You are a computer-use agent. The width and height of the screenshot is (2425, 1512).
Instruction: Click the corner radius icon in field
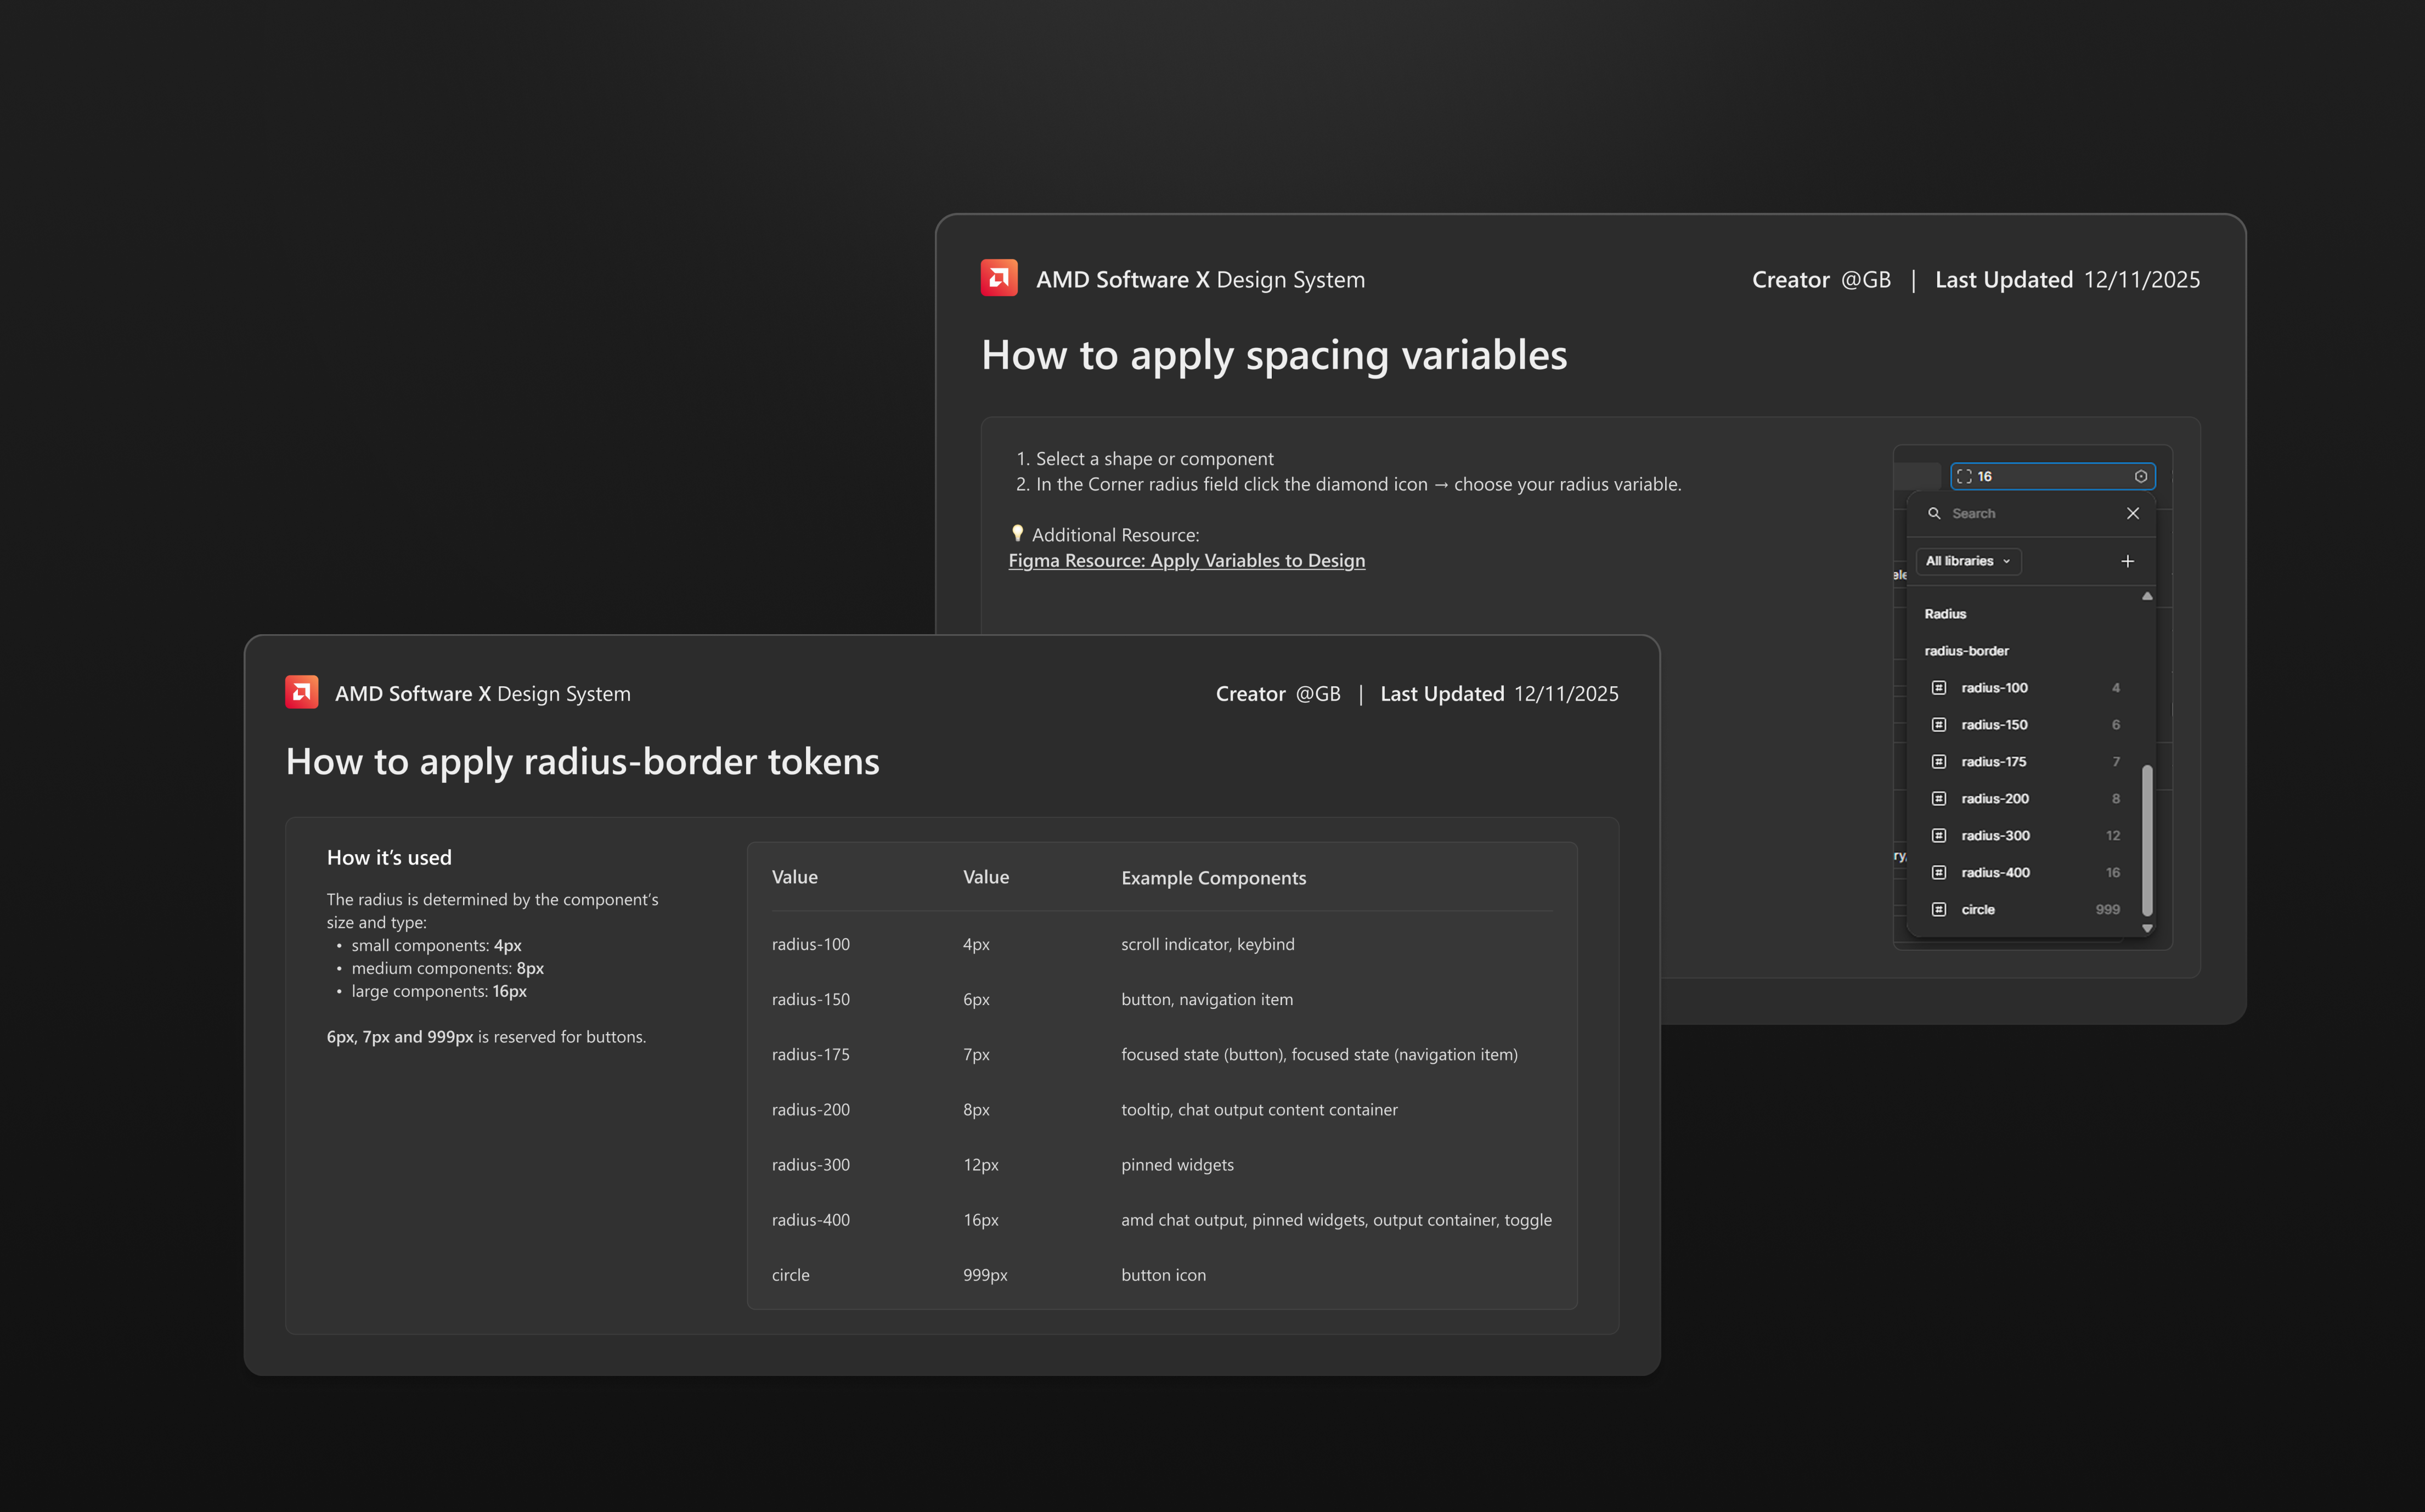1964,477
